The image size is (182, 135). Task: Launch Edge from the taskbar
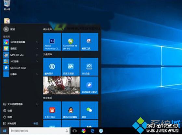click(x=92, y=131)
